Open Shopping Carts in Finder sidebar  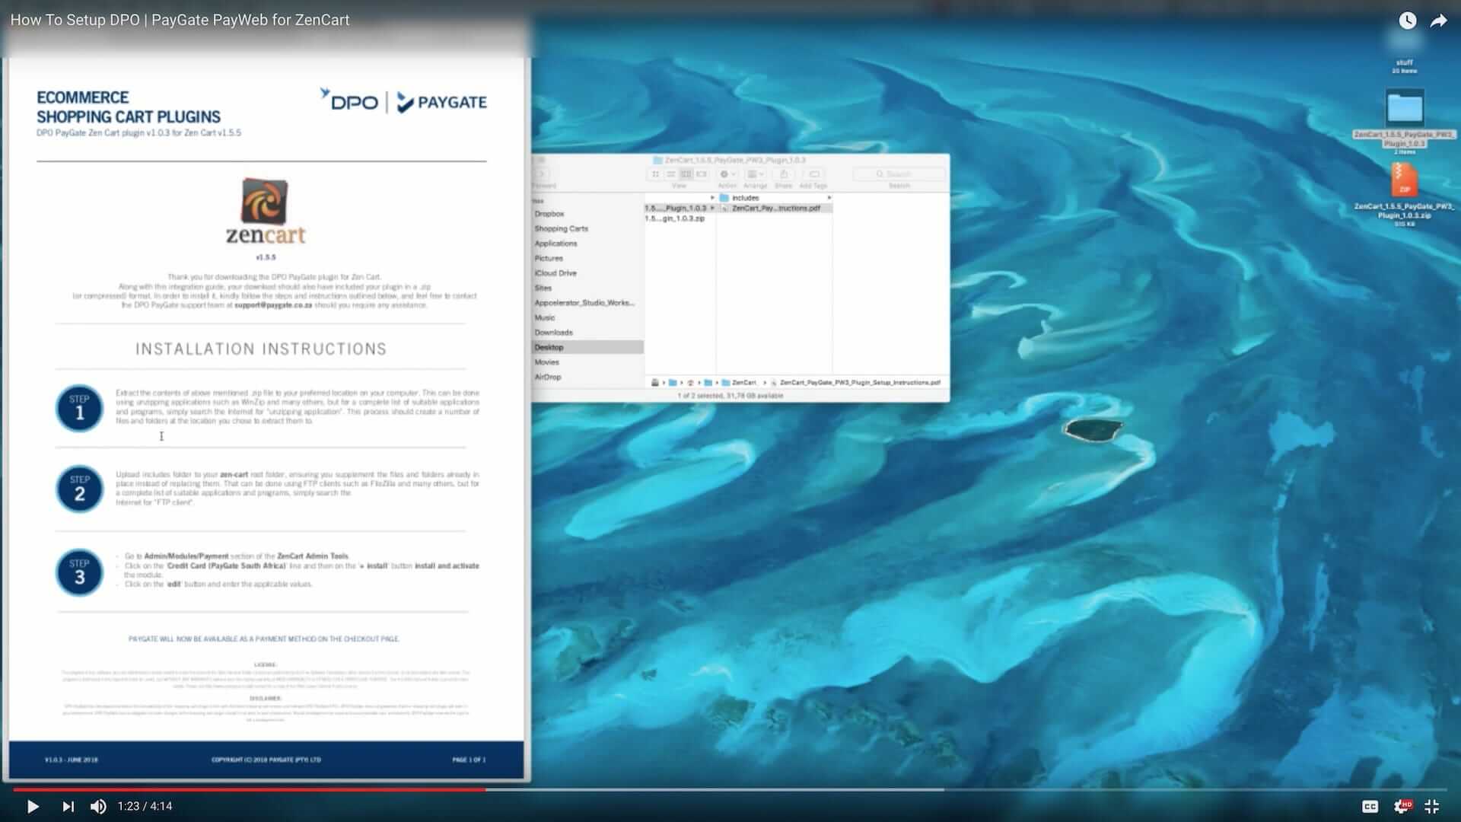(x=561, y=228)
